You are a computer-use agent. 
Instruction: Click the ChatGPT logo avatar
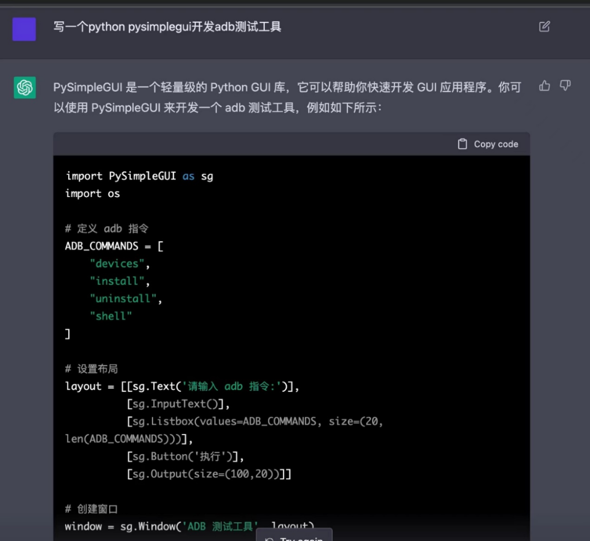point(25,88)
